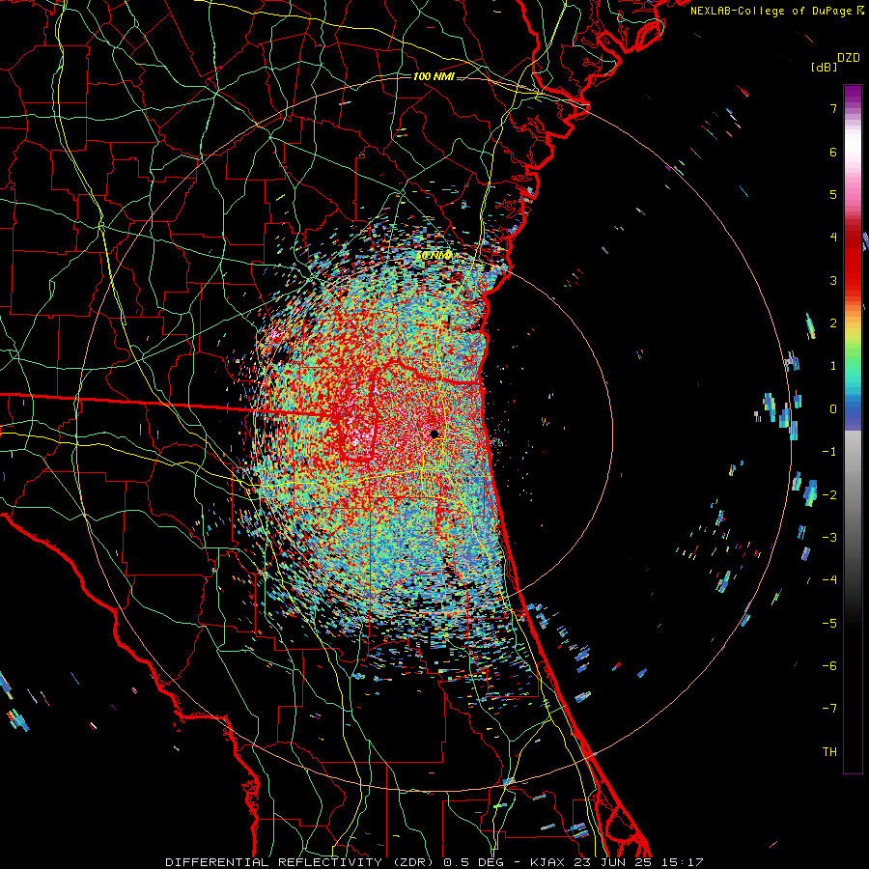Screen dimensions: 869x869
Task: Click the 100 NMI range ring label
Action: point(434,76)
